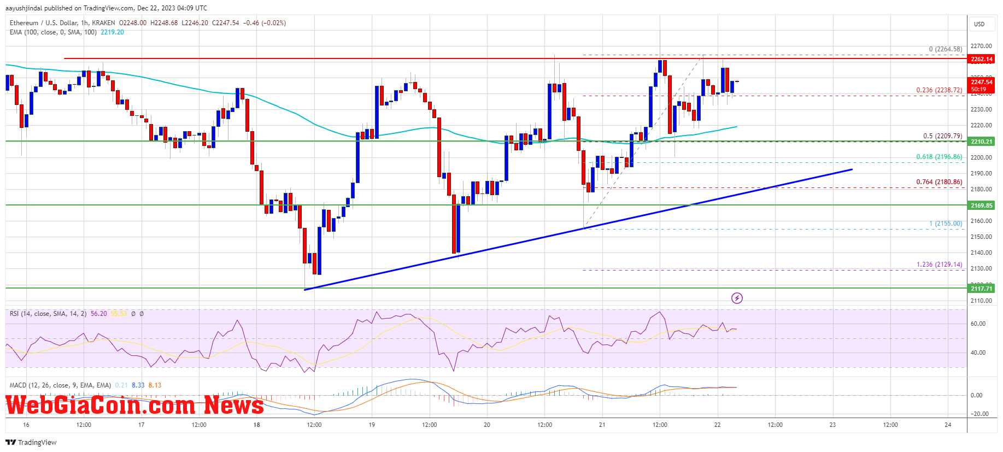Click the high value H2248.68
Image resolution: width=1003 pixels, height=452 pixels.
(164, 23)
